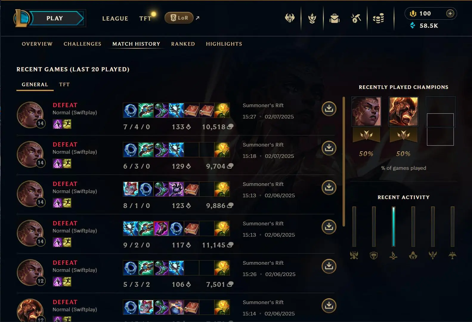
Task: Click the League client logo icon
Action: point(21,18)
